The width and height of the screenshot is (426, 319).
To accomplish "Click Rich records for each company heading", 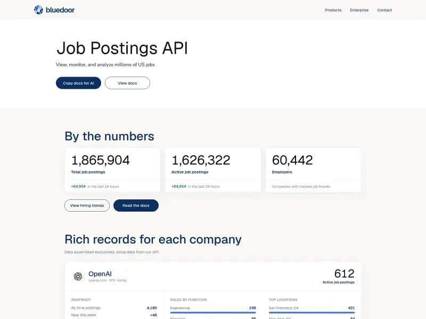I will coord(153,240).
